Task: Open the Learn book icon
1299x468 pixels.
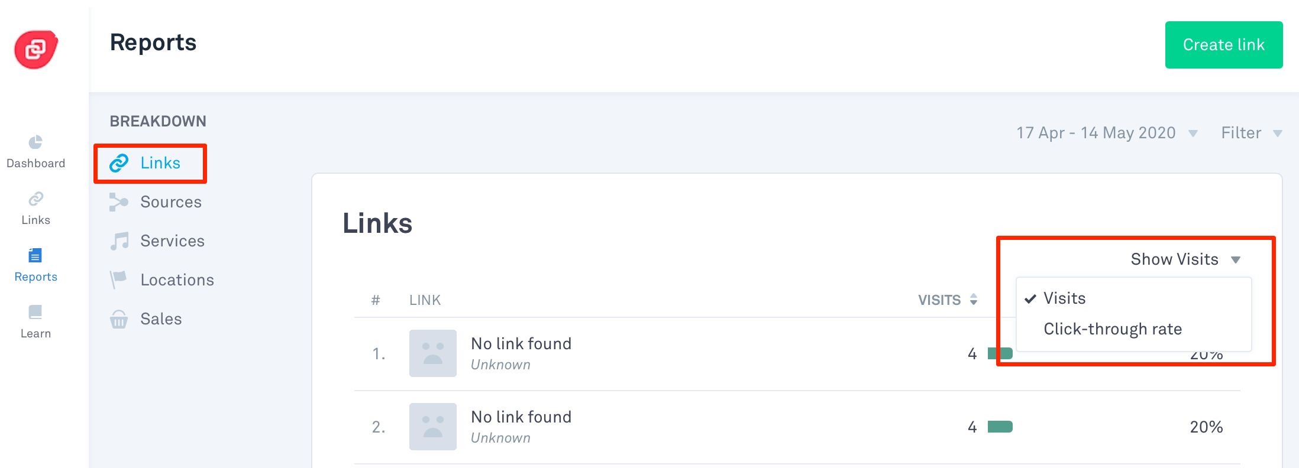Action: [x=35, y=312]
